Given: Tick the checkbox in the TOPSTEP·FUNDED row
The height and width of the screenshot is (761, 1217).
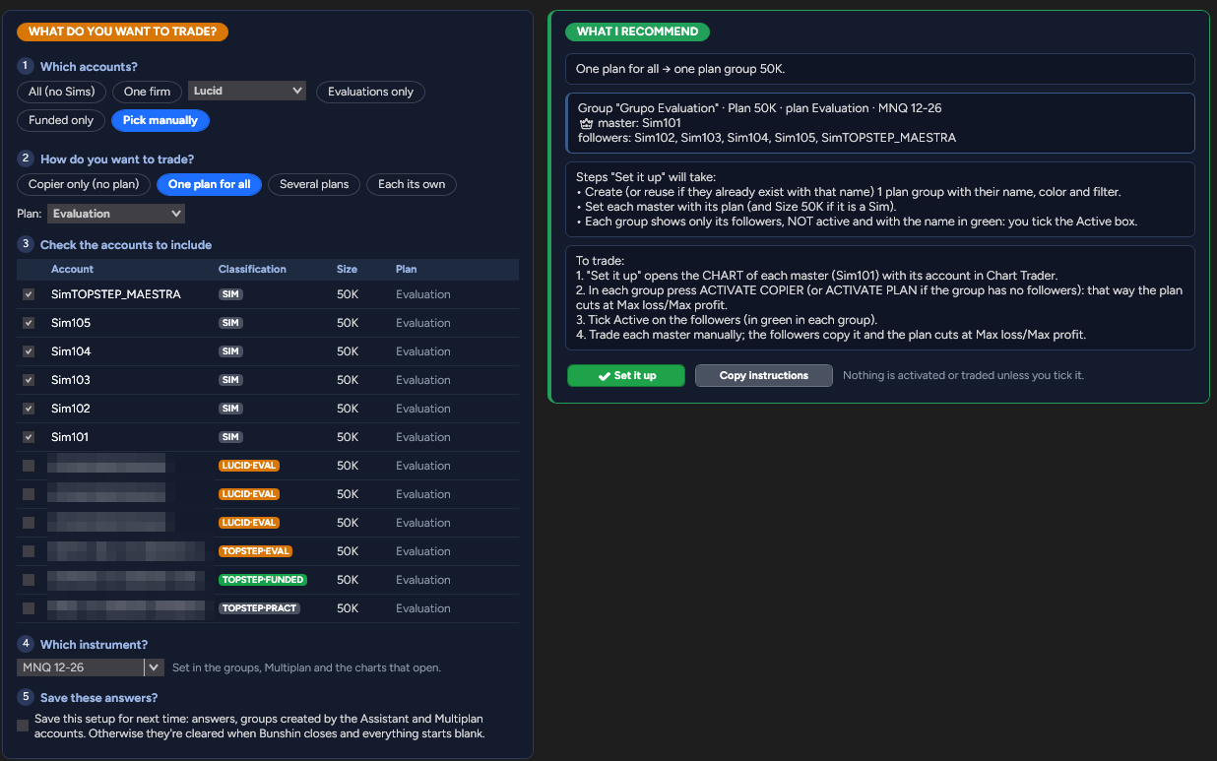Looking at the screenshot, I should [x=29, y=580].
